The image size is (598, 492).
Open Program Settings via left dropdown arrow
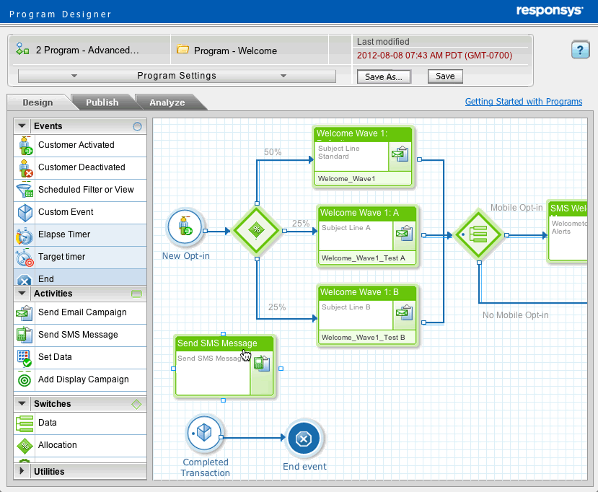click(74, 76)
